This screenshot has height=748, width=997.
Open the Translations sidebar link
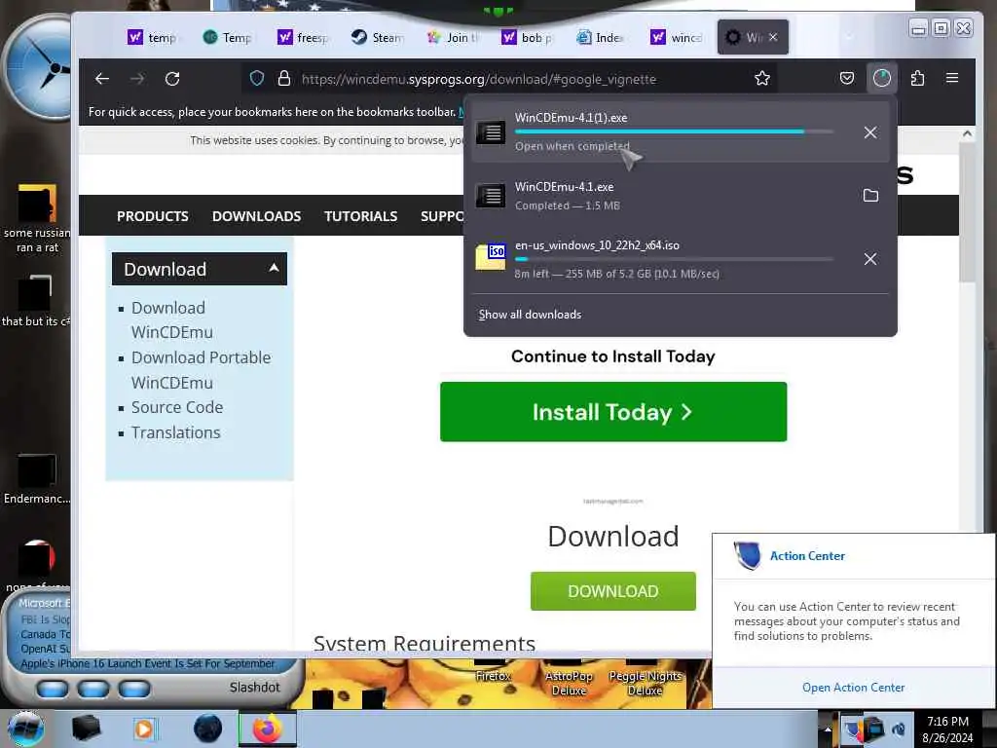tap(175, 432)
